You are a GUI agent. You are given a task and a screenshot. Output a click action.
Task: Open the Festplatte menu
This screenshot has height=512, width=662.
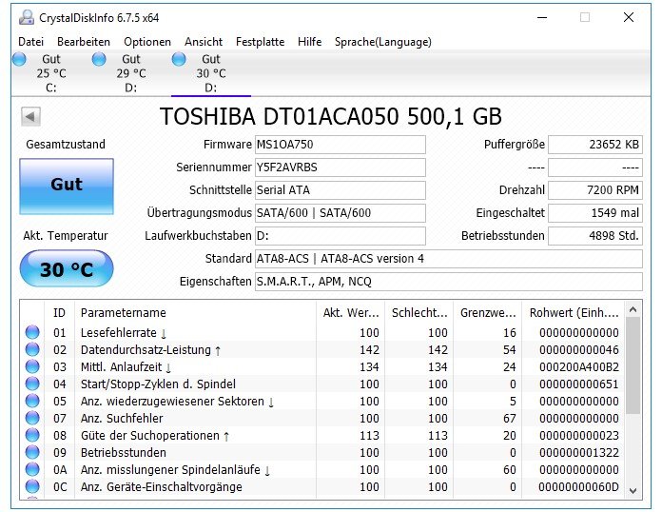click(x=260, y=42)
